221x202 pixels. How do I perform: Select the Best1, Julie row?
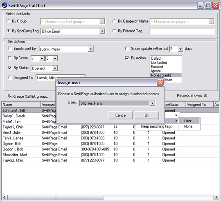[x=110, y=132]
